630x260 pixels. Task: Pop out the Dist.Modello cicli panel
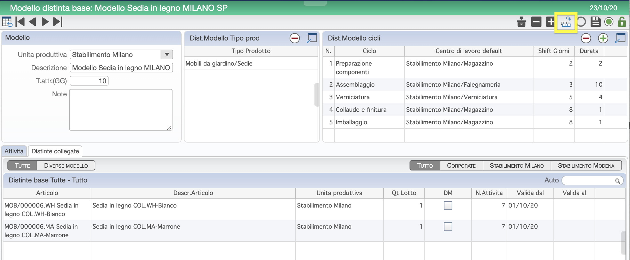[x=620, y=38]
